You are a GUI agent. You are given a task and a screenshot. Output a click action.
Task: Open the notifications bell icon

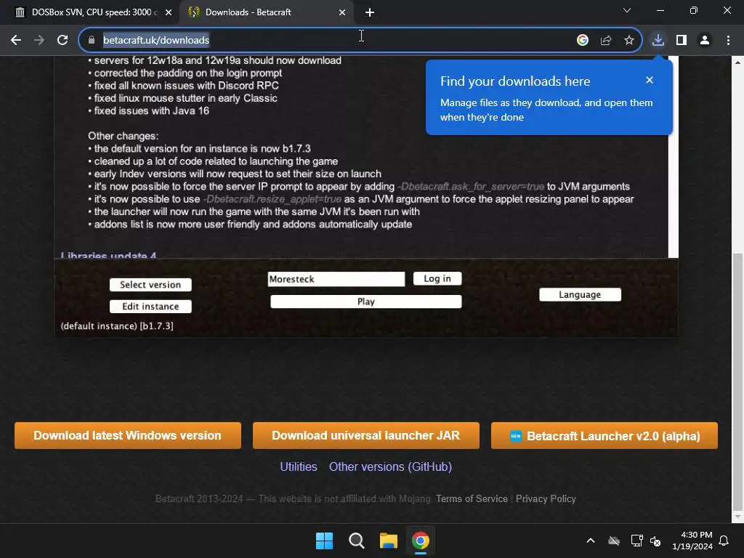pyautogui.click(x=724, y=541)
